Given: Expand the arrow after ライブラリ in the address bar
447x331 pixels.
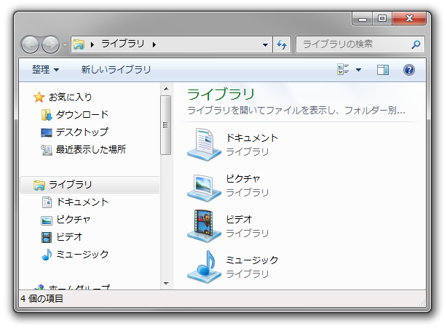Looking at the screenshot, I should pyautogui.click(x=154, y=44).
